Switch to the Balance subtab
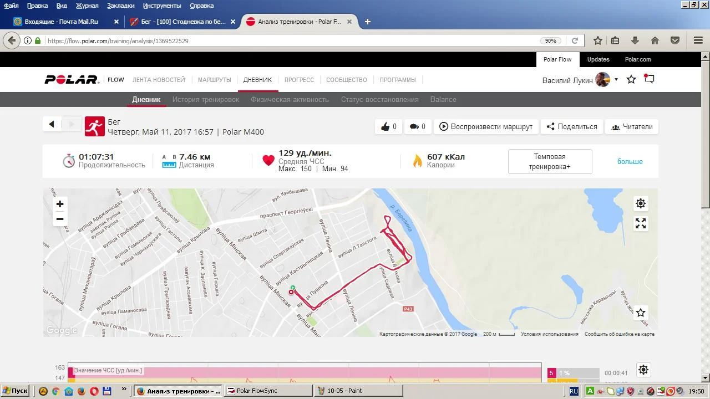 443,100
